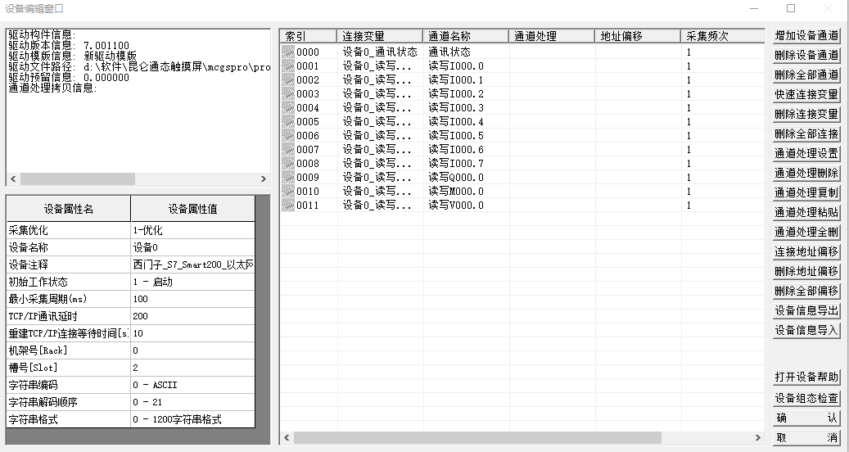
Task: Open 初始工作状态 value 1 - 启动
Action: (192, 282)
